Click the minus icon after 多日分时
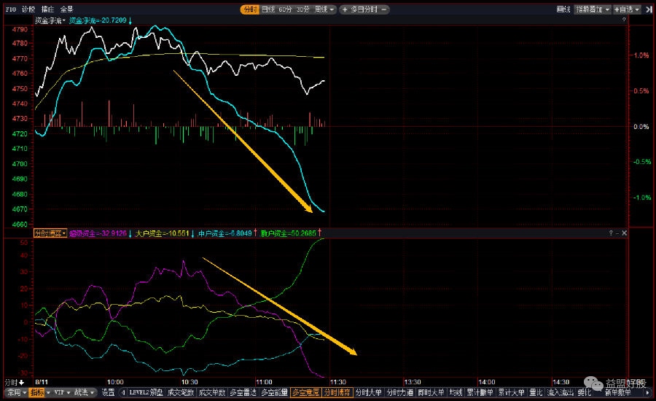Viewport: 656px width, 401px height. 384,9
